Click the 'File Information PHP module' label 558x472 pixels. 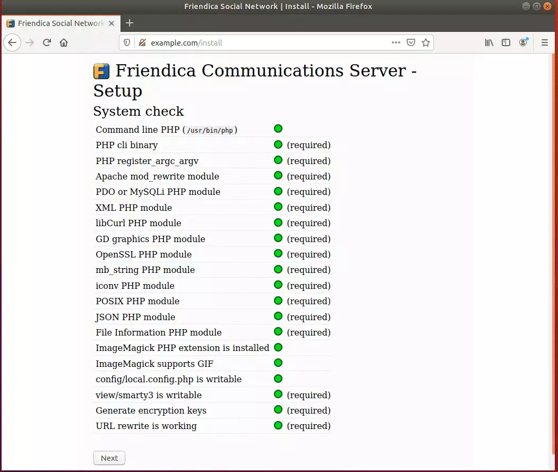click(x=159, y=332)
